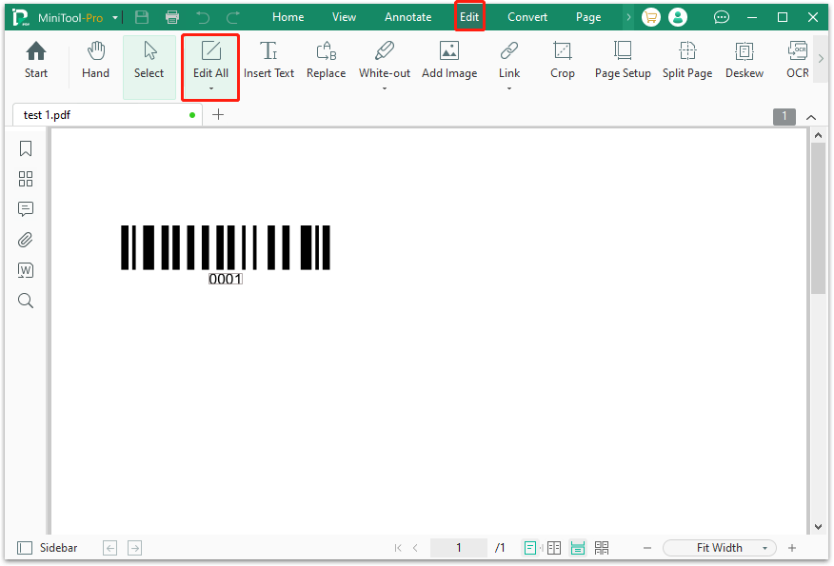Open the Replace tool
This screenshot has height=566, width=834.
tap(326, 61)
